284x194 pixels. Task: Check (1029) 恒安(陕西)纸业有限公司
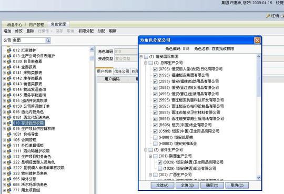click(160, 169)
